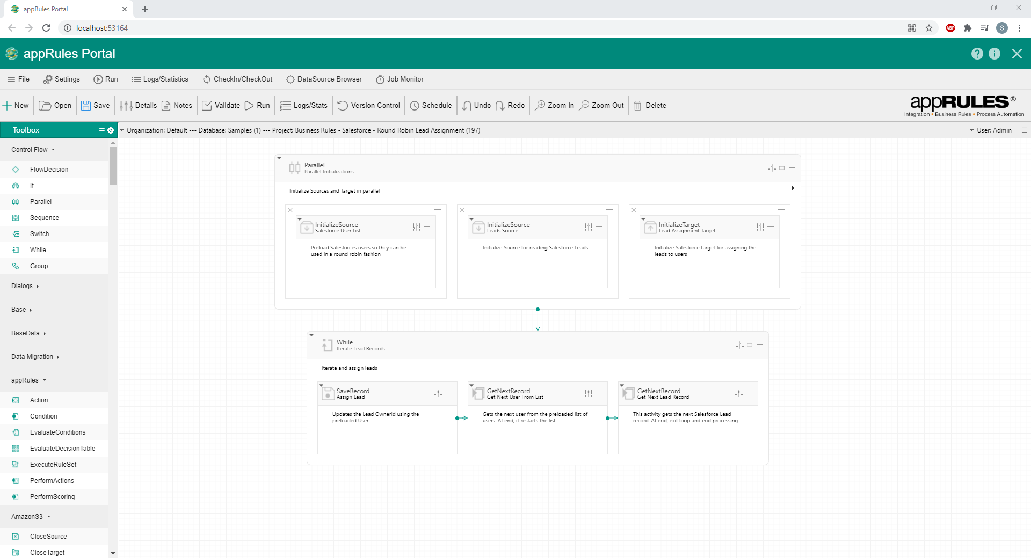Click the Validate button
Image resolution: width=1031 pixels, height=558 pixels.
coord(220,105)
